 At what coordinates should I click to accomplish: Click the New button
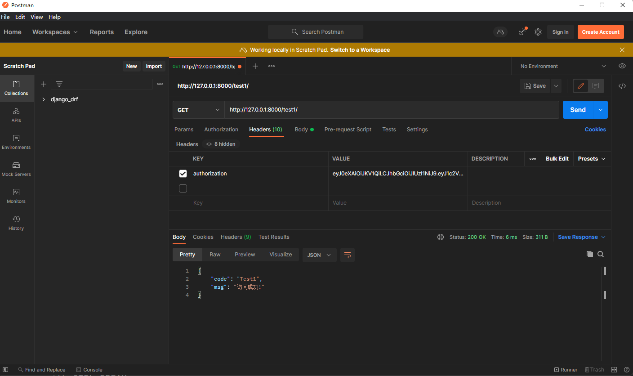click(132, 66)
